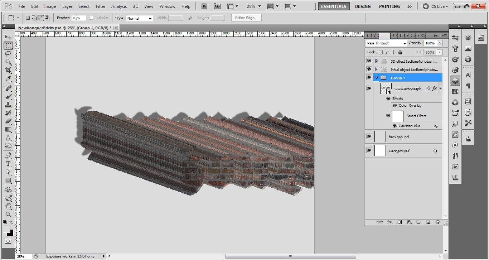The image size is (489, 260).
Task: Open the Pass Through blend mode dropdown
Action: pyautogui.click(x=387, y=43)
